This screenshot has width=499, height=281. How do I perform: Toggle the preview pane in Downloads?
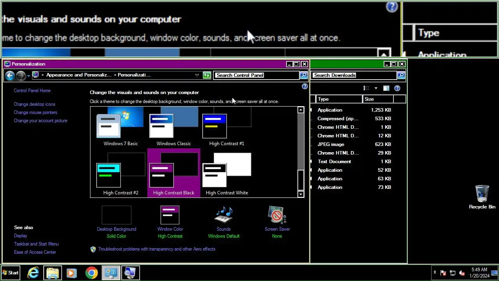[x=386, y=88]
